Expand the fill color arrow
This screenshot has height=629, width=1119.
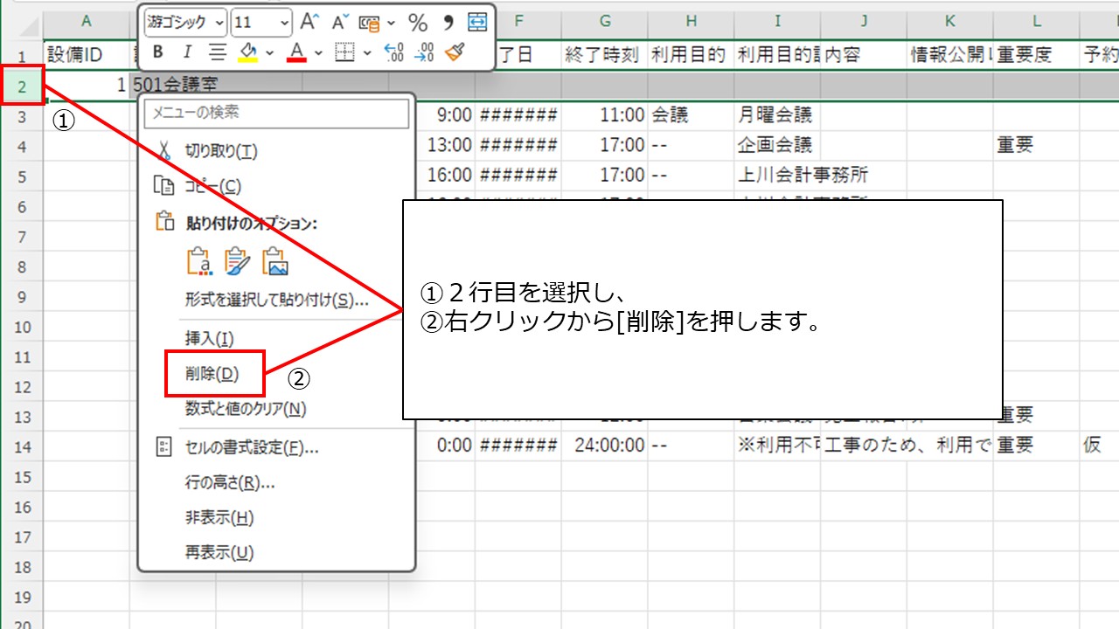(x=269, y=53)
